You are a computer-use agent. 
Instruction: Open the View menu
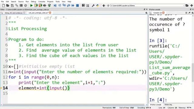[x=64, y=2]
